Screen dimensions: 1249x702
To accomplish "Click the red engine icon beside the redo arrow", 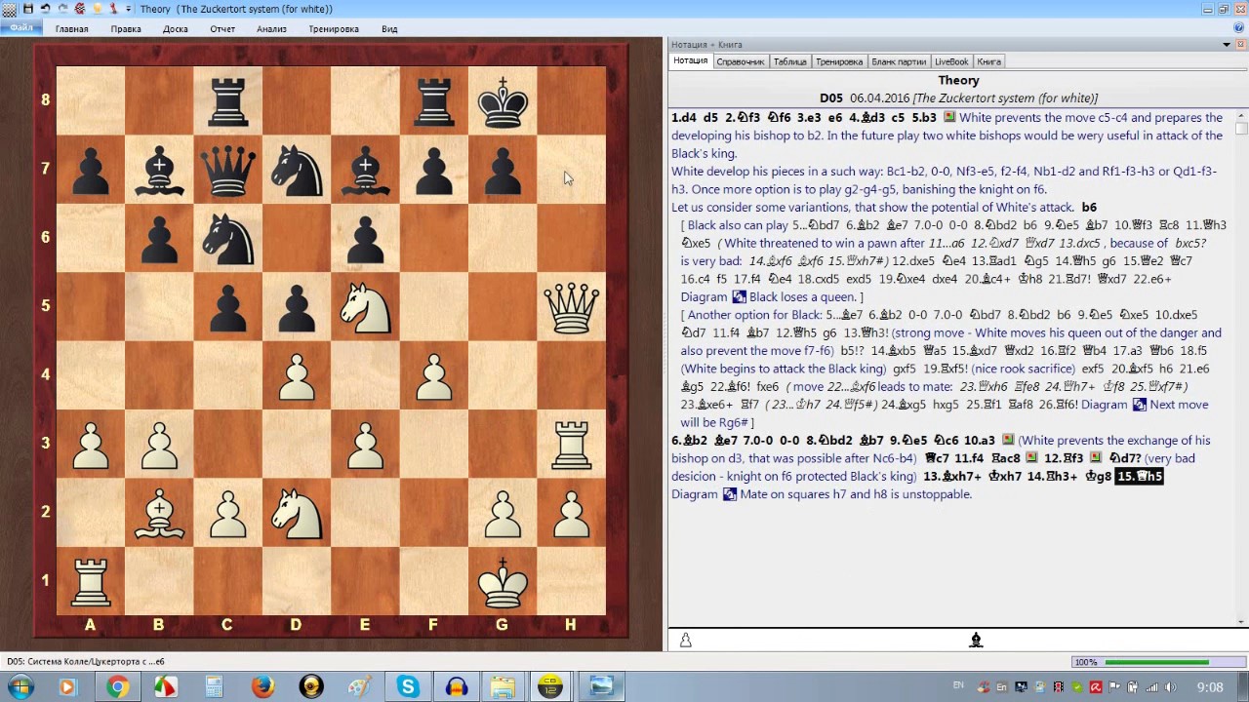I will (x=79, y=9).
